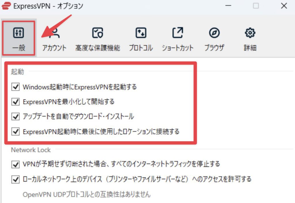This screenshot has height=203, width=295.
Task: Select the 高度な保護機能 shield icon
Action: 98,32
